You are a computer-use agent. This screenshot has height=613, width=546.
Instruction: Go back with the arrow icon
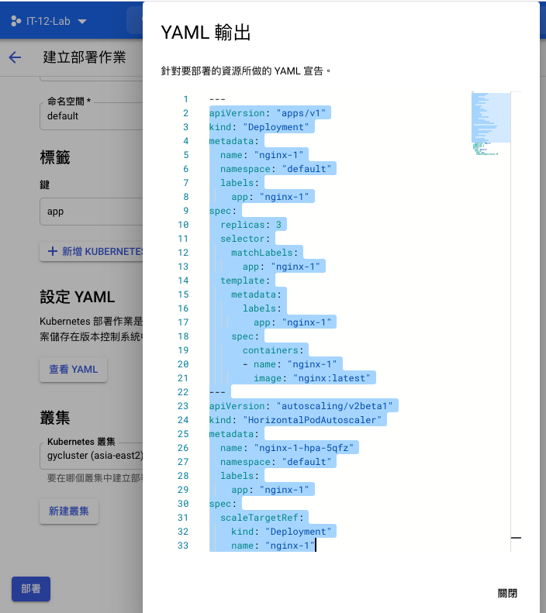click(15, 57)
